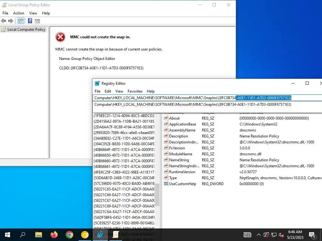Image resolution: width=322 pixels, height=241 pixels.
Task: Click Forward arrow in Group Policy Editor toolbar
Action: tap(11, 21)
